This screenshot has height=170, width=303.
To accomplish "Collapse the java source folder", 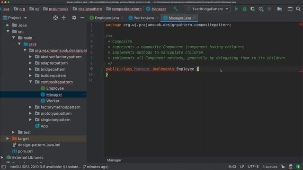I will click(19, 44).
